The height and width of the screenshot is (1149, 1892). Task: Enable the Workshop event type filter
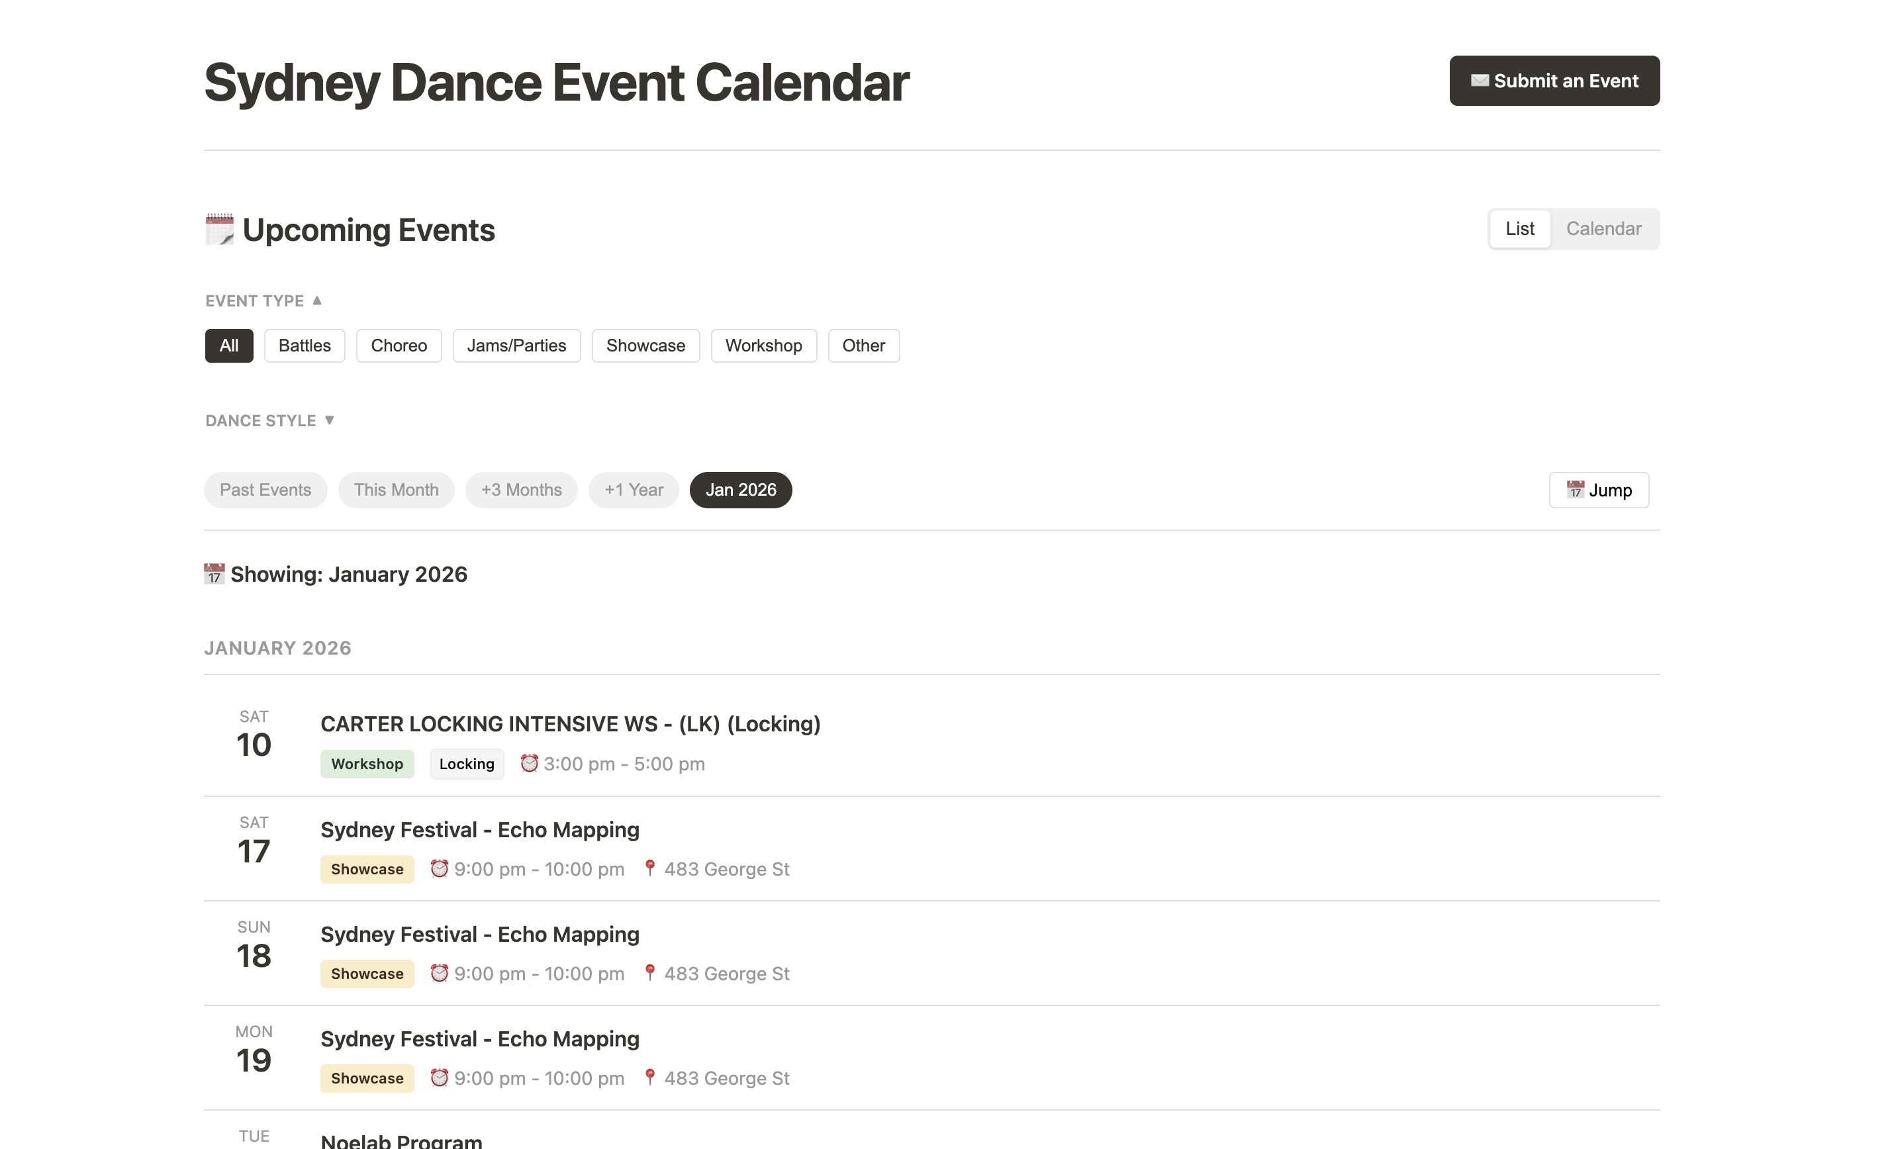(x=763, y=345)
